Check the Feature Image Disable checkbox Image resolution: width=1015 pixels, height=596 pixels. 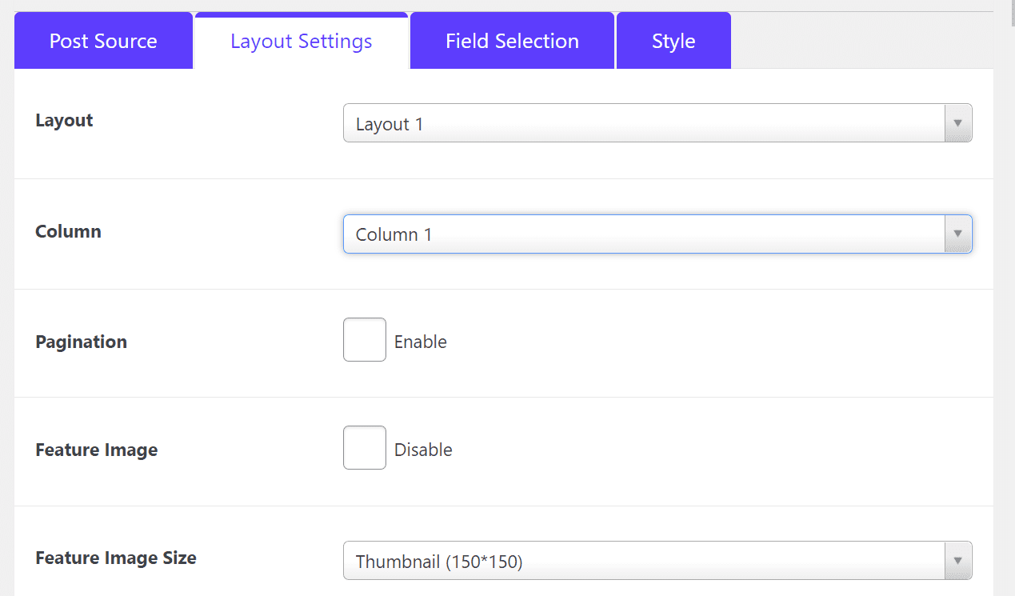click(x=364, y=447)
